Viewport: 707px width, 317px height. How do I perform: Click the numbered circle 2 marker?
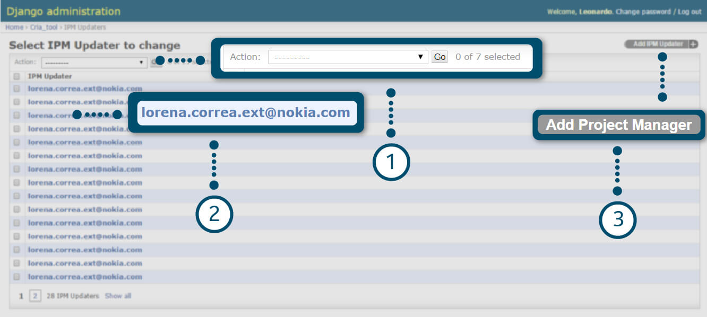214,213
